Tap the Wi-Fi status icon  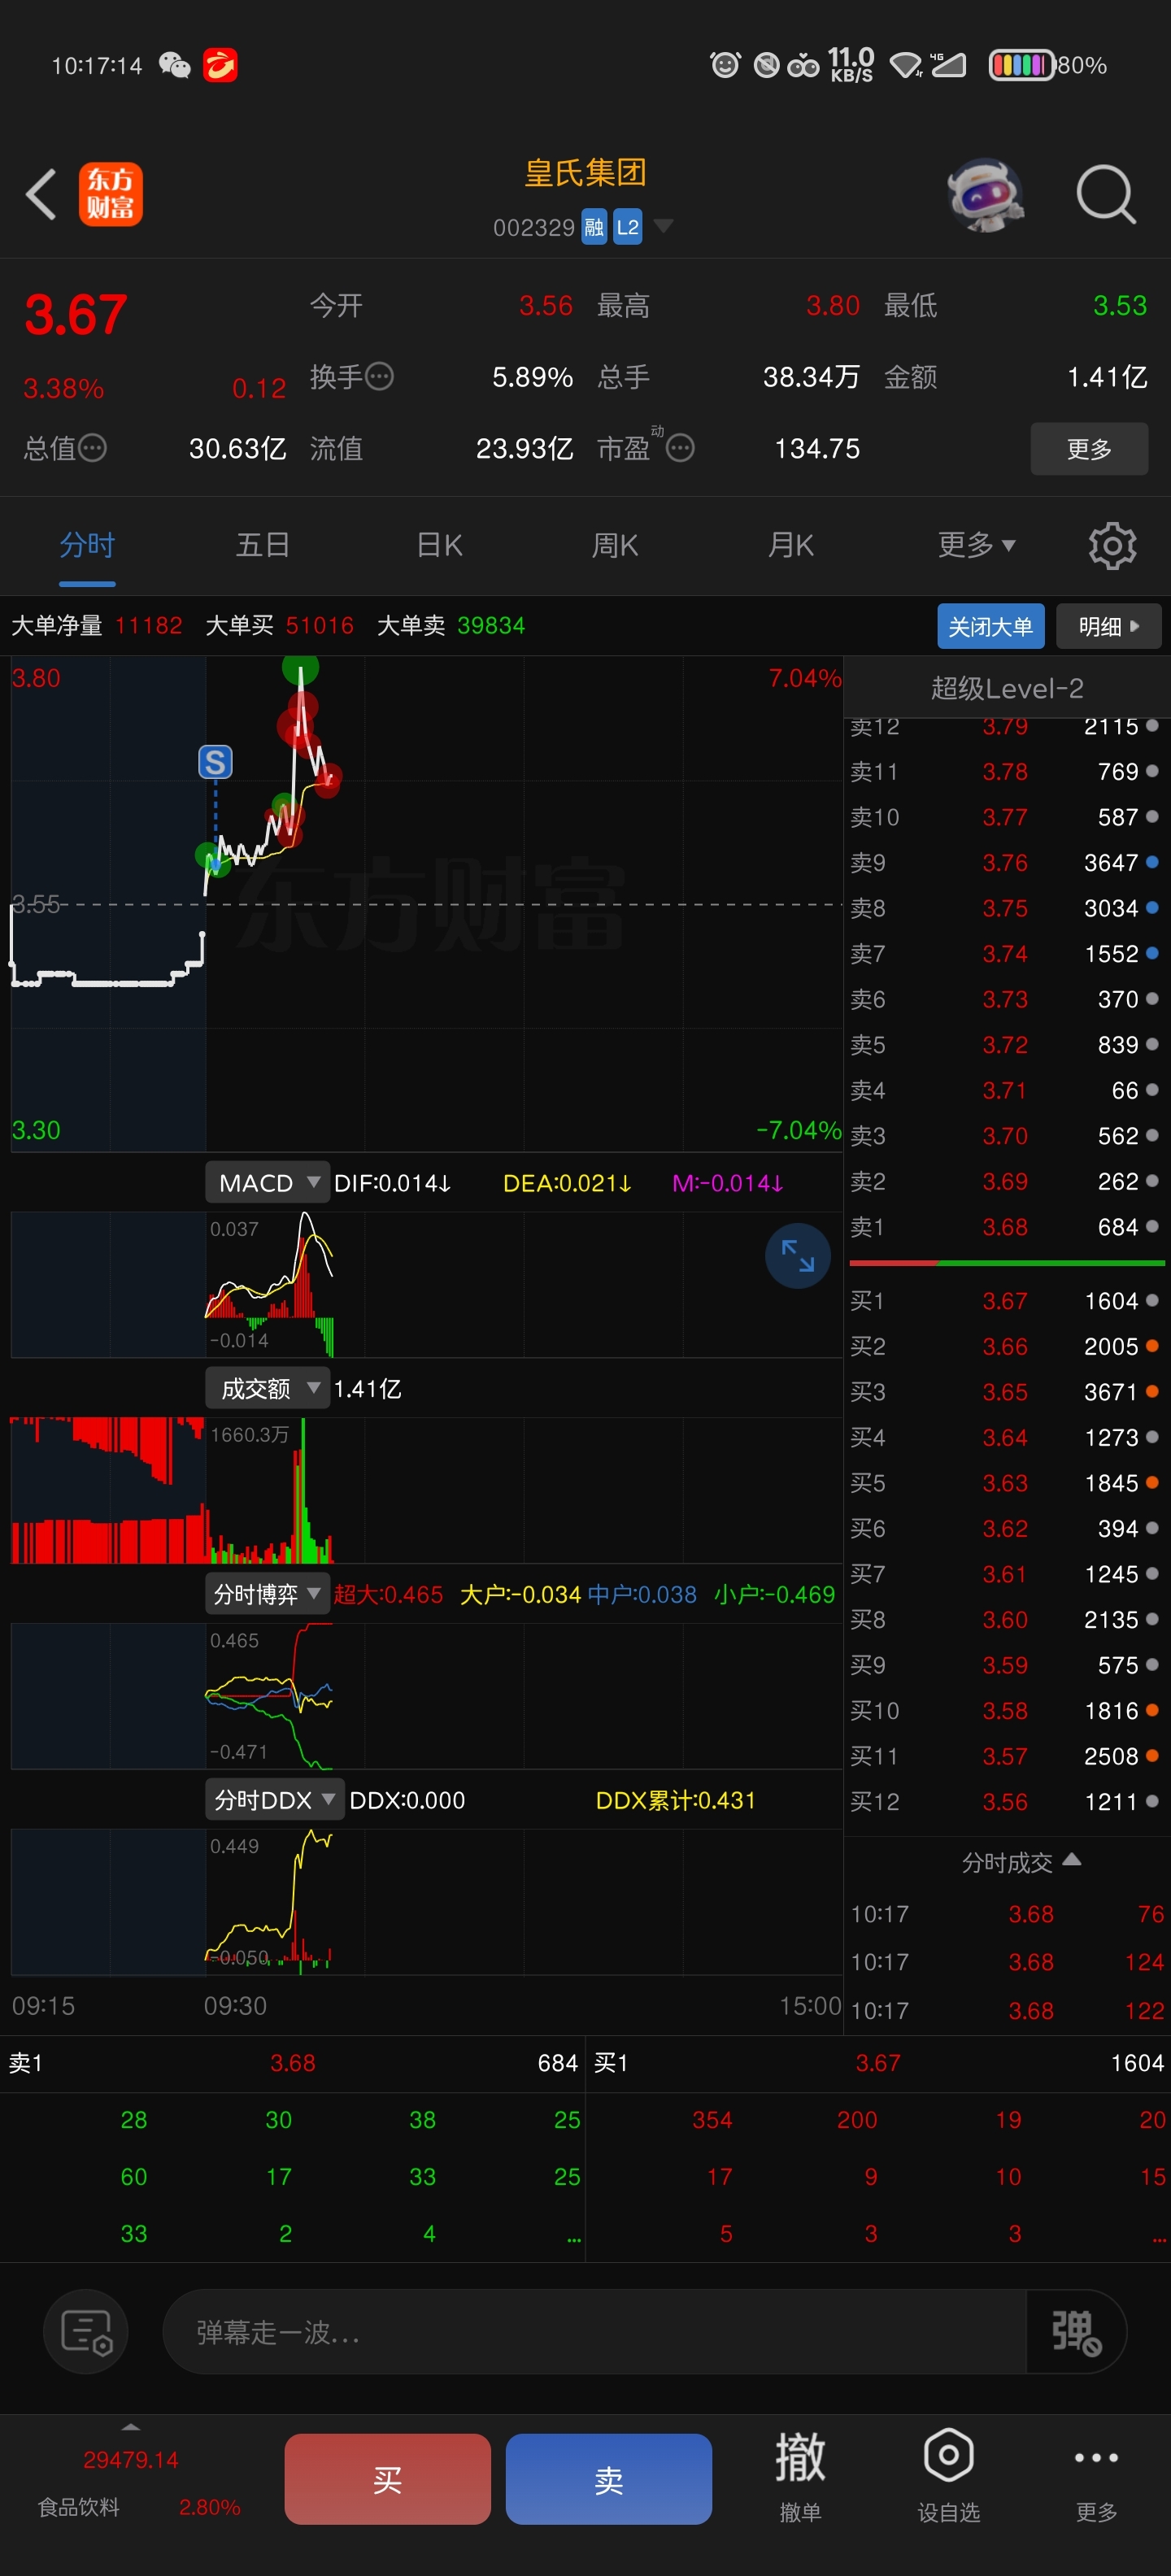[x=906, y=66]
